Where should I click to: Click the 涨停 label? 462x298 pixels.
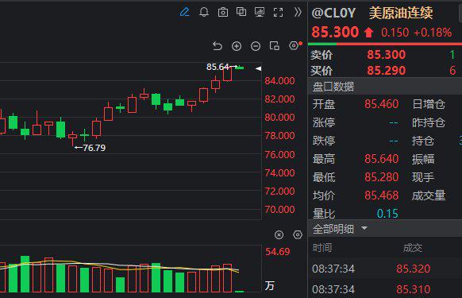pos(324,122)
